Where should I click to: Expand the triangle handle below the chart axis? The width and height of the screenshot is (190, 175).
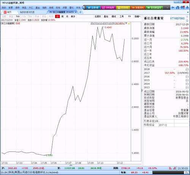click(71, 165)
